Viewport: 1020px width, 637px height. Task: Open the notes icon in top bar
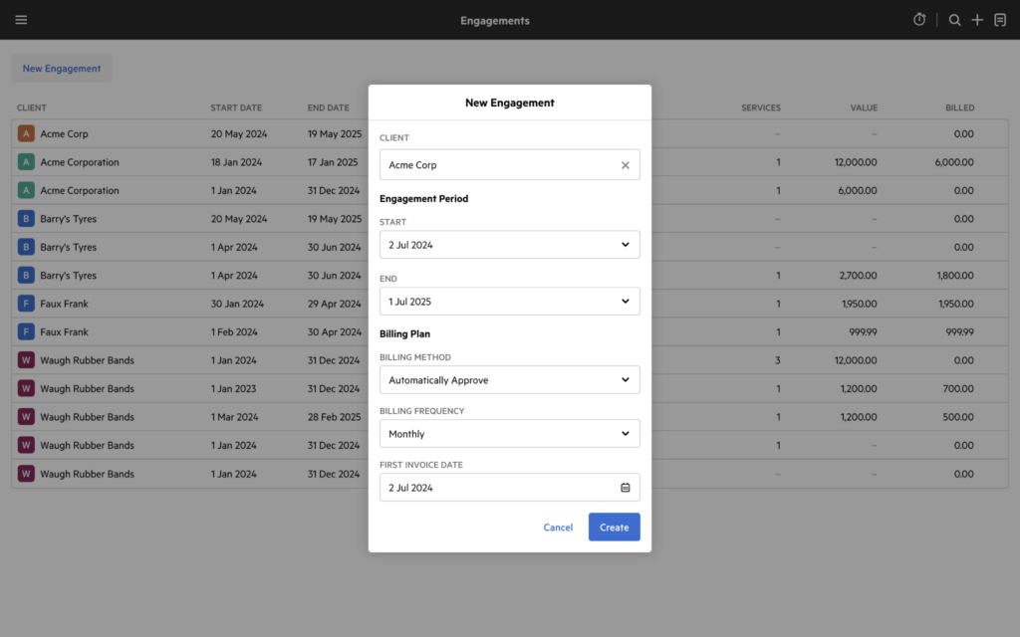[x=1000, y=20]
